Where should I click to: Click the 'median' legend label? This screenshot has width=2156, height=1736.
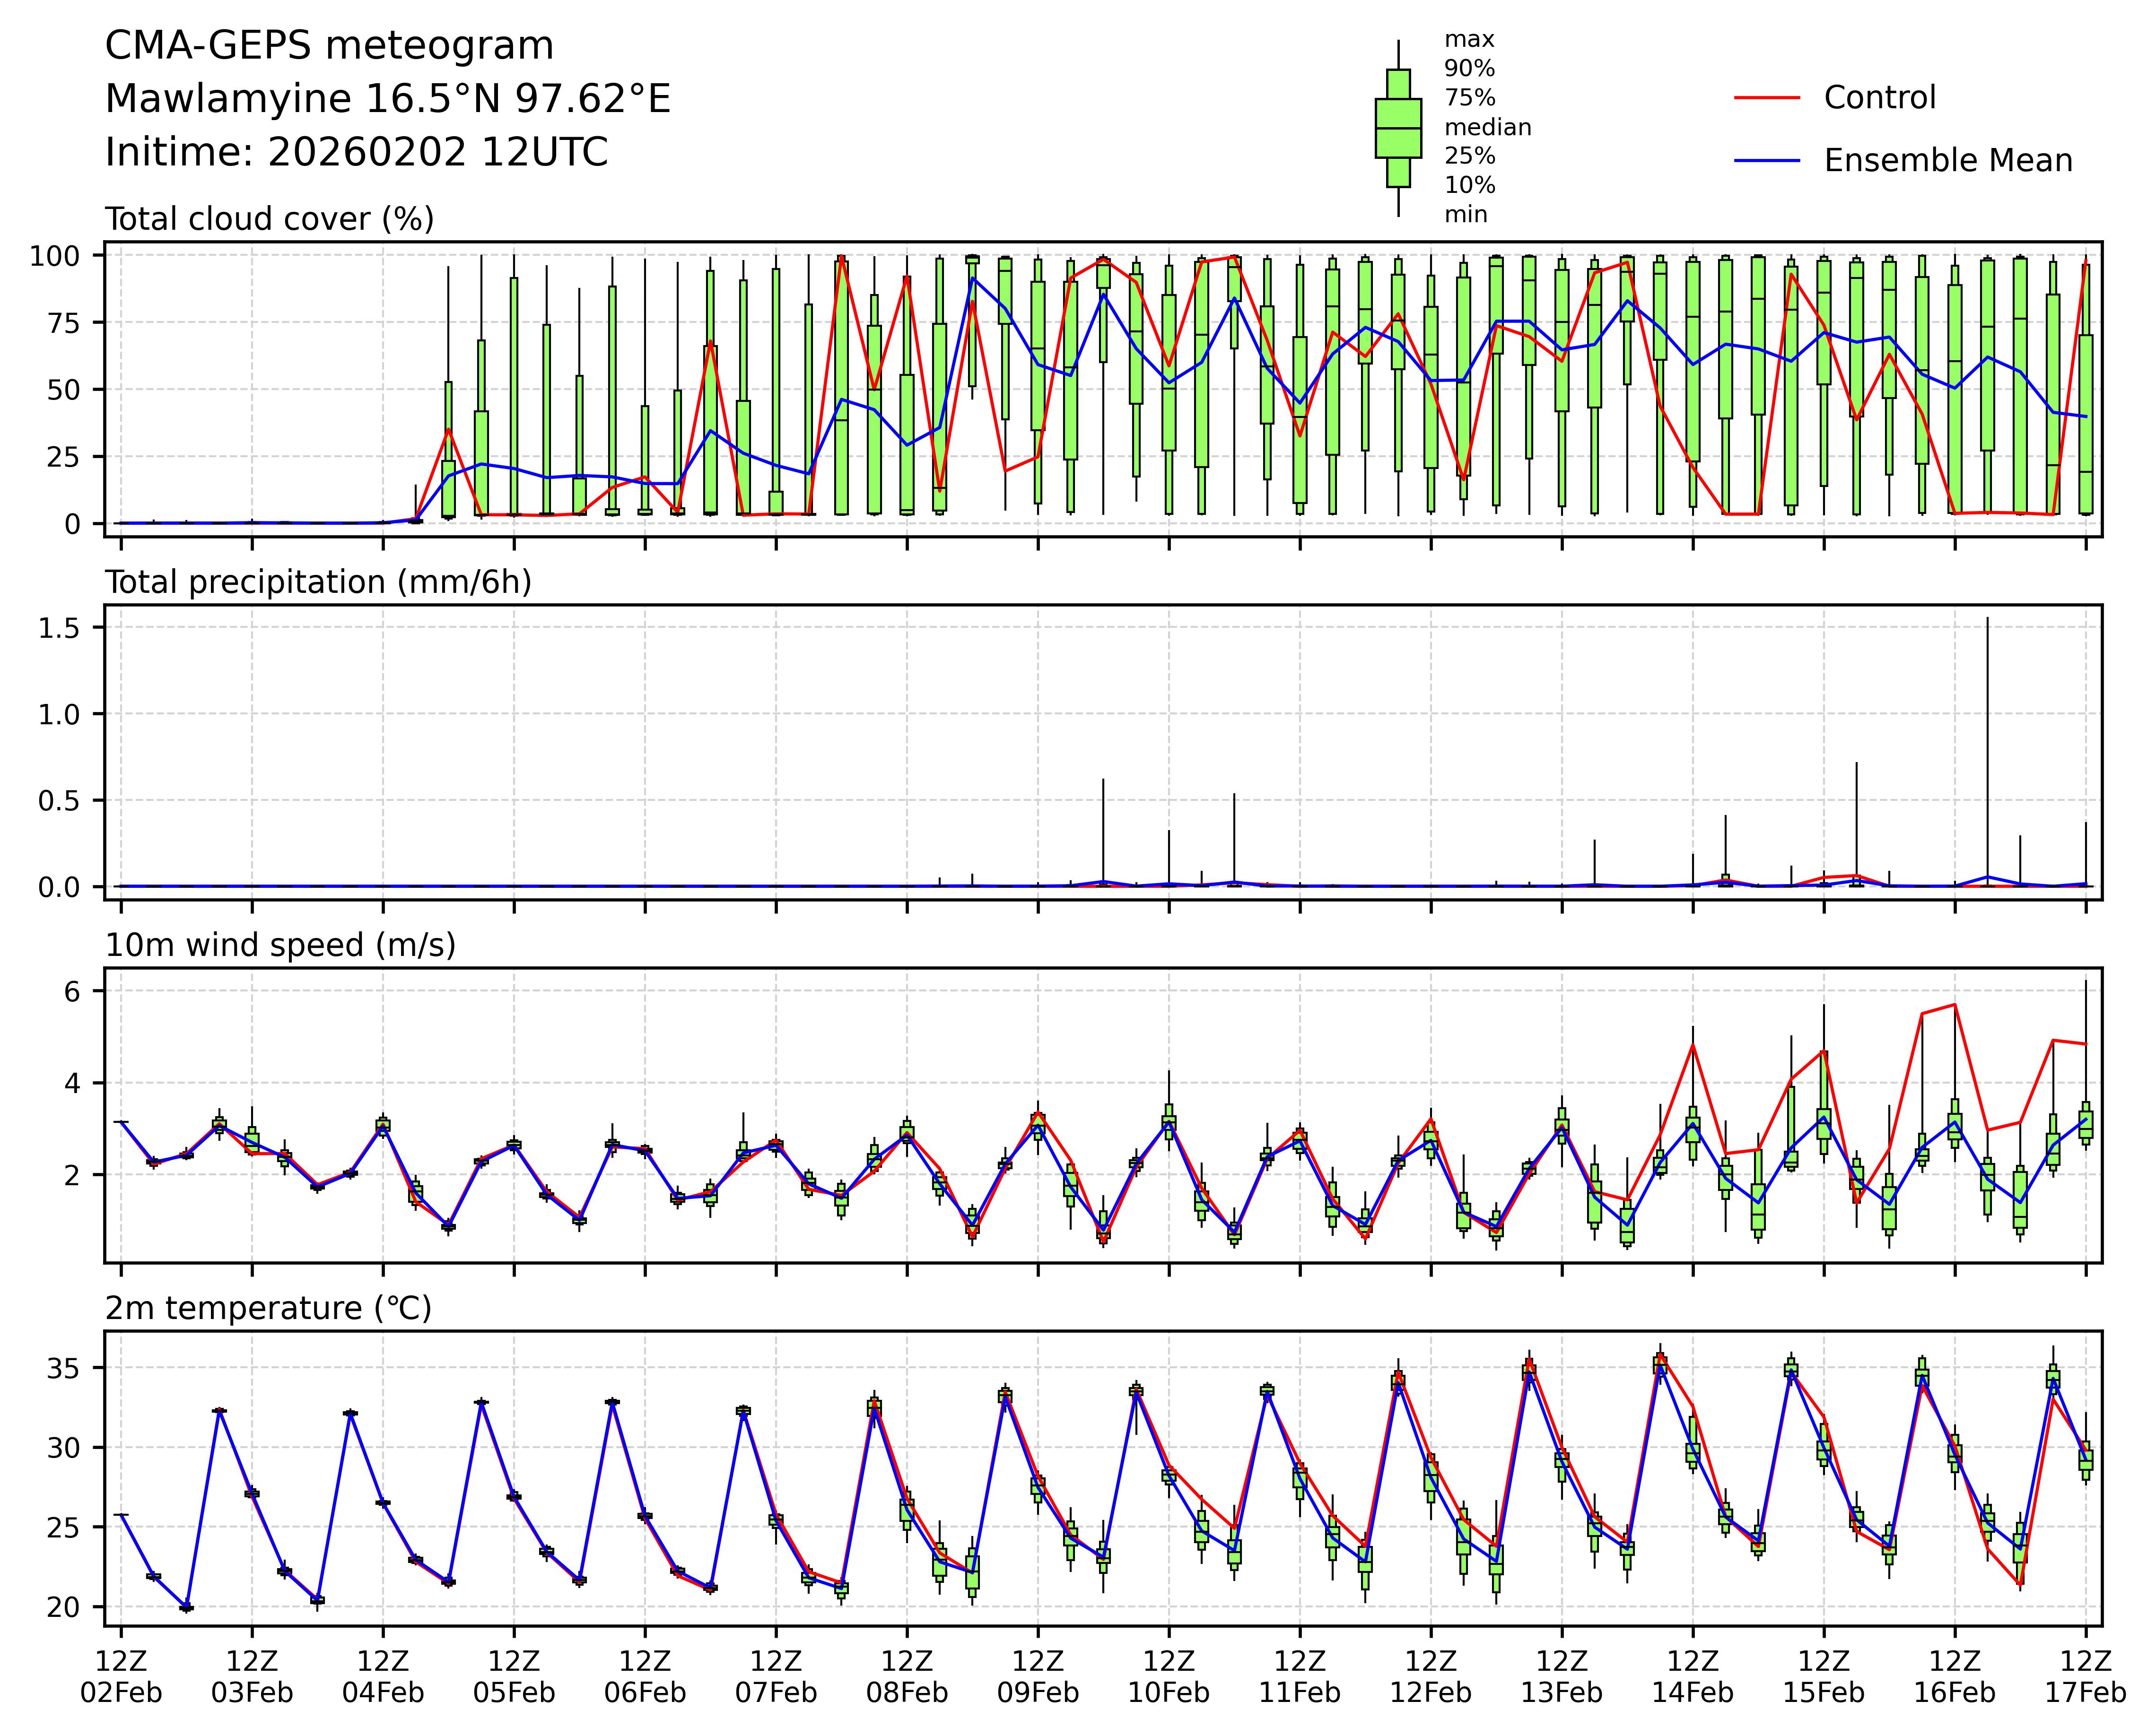pos(1487,127)
